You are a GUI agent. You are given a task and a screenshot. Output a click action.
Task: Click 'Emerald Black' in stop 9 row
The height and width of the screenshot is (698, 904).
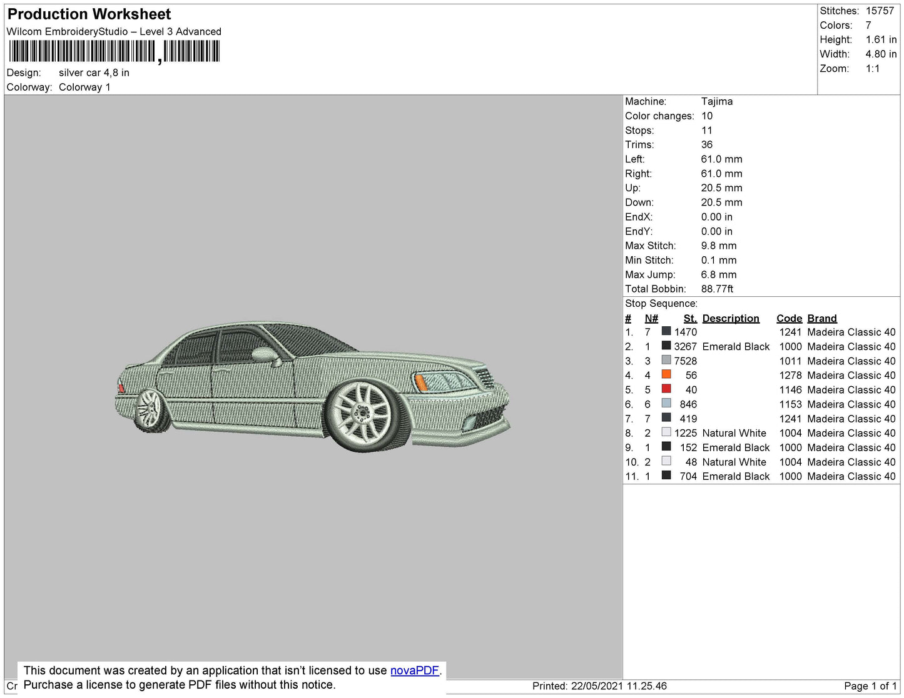pyautogui.click(x=736, y=447)
